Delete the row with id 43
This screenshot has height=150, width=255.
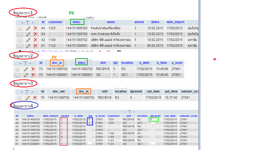pyautogui.click(x=35, y=34)
